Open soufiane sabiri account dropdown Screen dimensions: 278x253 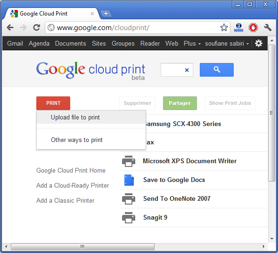[x=227, y=43]
